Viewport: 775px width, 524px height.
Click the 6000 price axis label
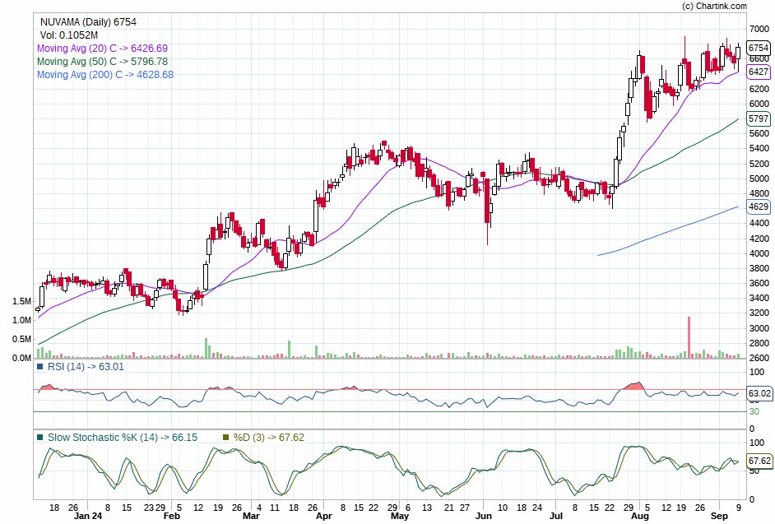759,104
